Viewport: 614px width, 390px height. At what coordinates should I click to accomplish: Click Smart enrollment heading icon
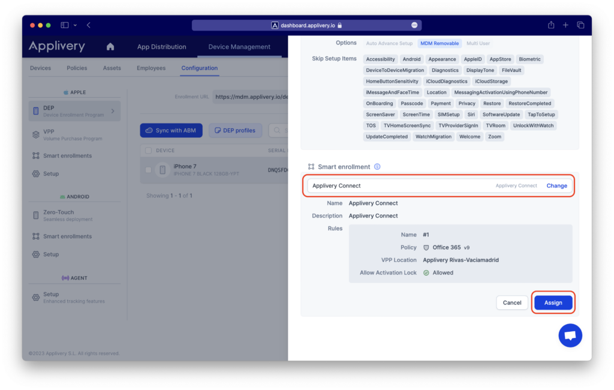click(311, 167)
